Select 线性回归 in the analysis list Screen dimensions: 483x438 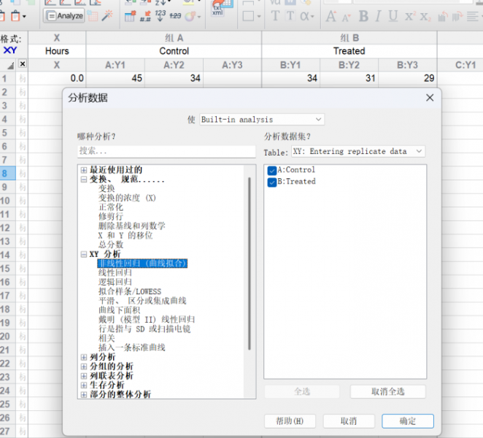(x=115, y=272)
